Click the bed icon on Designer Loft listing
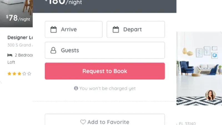The width and height of the screenshot is (222, 125). [10, 55]
